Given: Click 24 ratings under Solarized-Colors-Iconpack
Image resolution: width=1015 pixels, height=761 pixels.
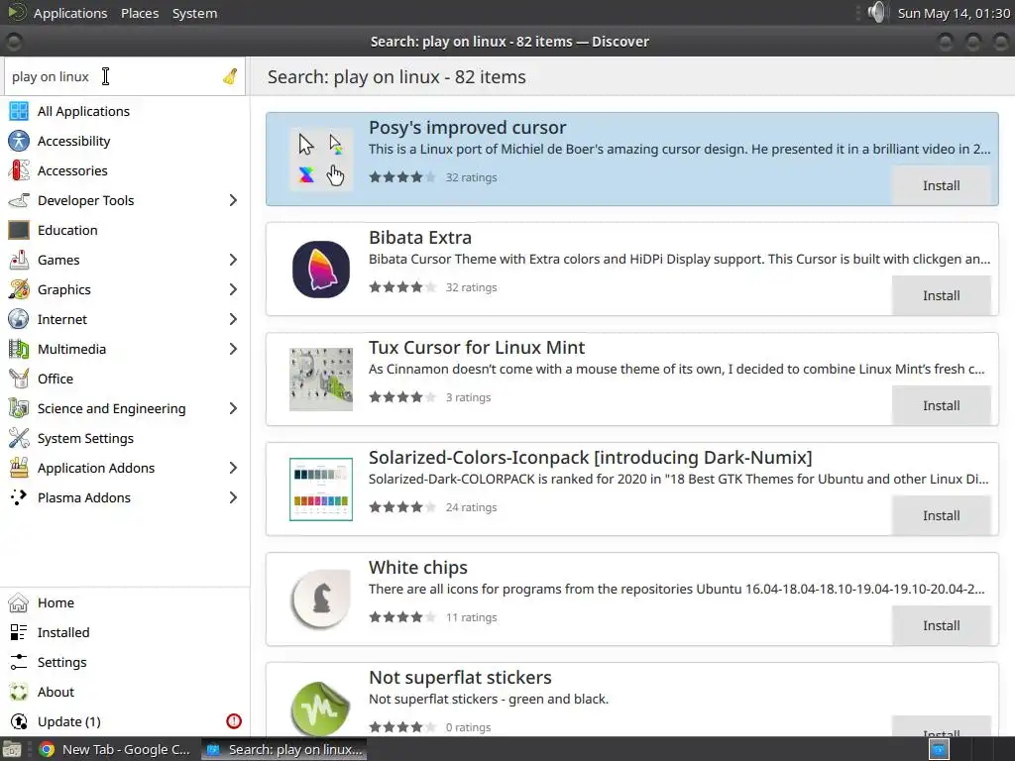Looking at the screenshot, I should pos(471,507).
